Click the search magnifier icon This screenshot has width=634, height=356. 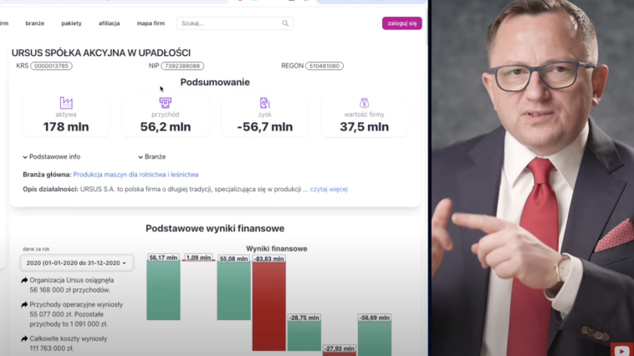(285, 23)
